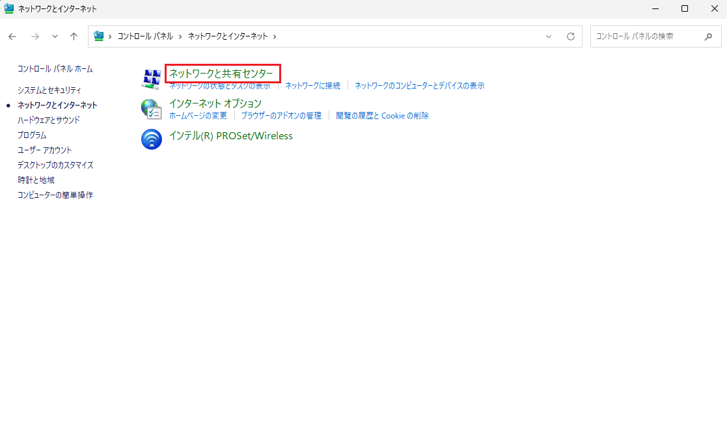Viewport: 727px width, 427px height.
Task: Refresh the Control Panel view
Action: click(571, 36)
